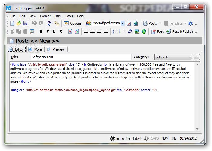Copy selection toolbar icon
Viewport: 212px width, 151px height.
pos(19,31)
